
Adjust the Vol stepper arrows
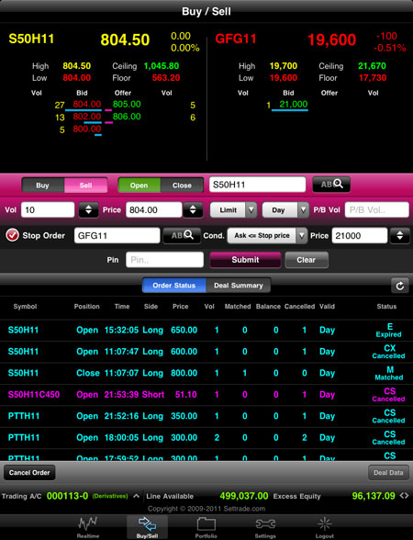88,209
